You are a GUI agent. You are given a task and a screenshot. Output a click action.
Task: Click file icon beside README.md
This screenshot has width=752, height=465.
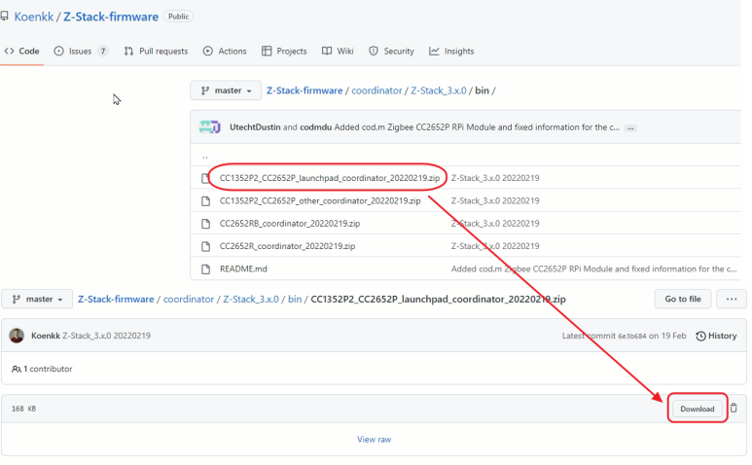[x=205, y=269]
